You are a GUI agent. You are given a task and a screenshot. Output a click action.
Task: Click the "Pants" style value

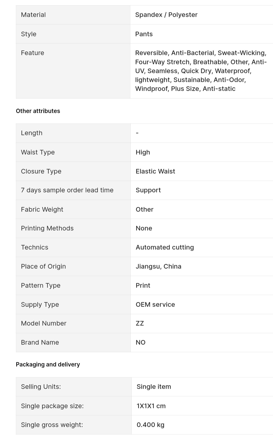point(144,34)
